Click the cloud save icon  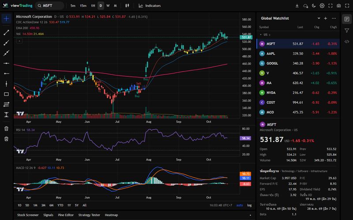coord(305,6)
